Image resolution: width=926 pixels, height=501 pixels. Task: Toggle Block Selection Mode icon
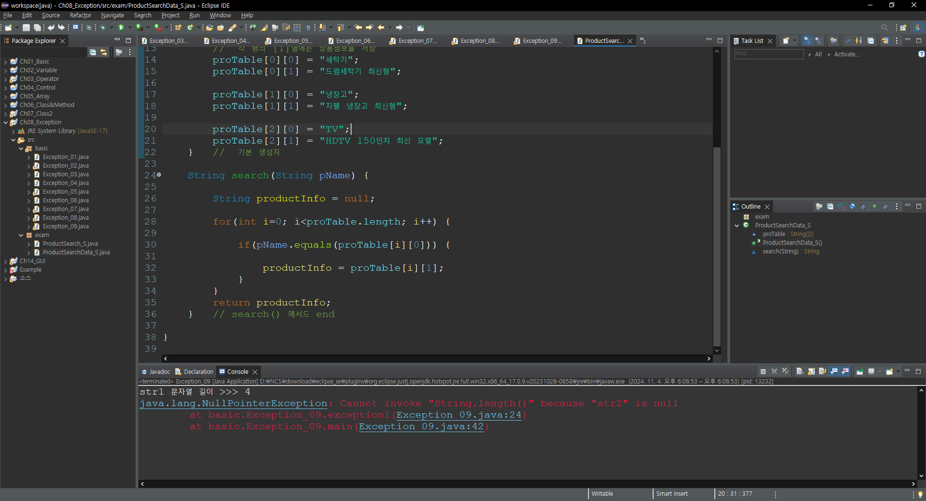pos(297,27)
